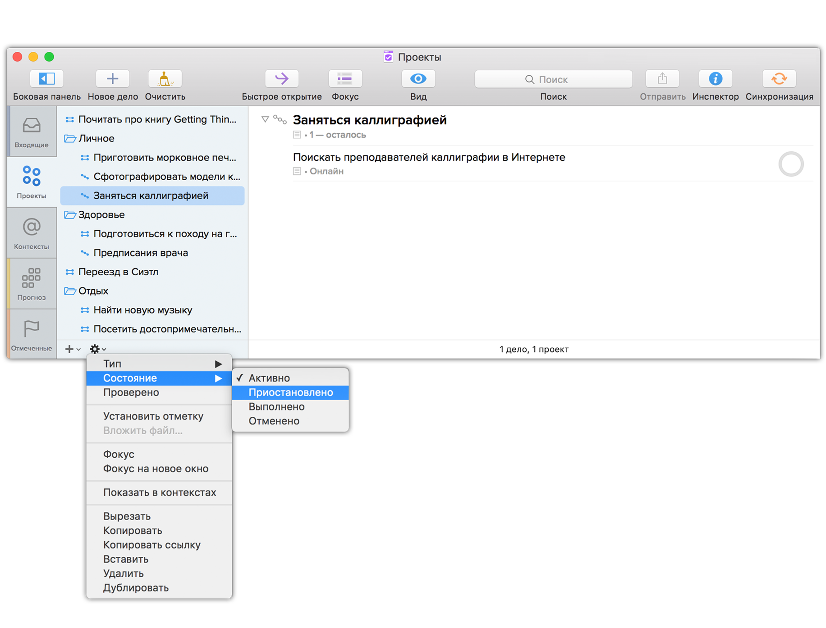Image resolution: width=826 pixels, height=628 pixels.
Task: Click the Поиск search field
Action: click(553, 79)
